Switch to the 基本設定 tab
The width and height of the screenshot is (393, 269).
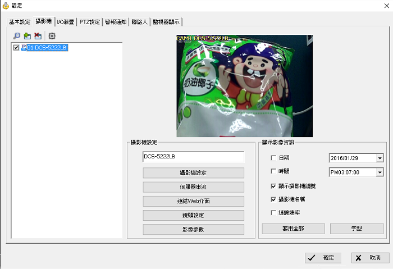(x=20, y=22)
